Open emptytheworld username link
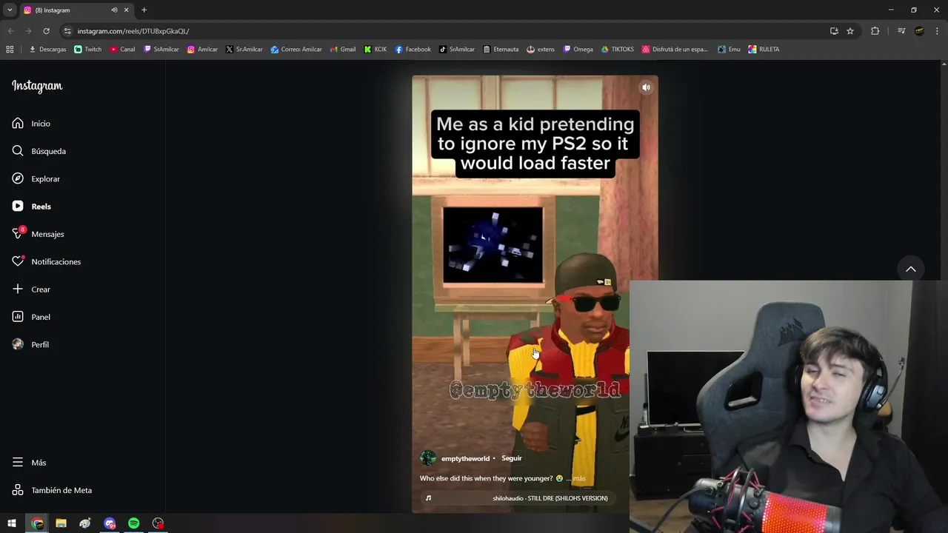The height and width of the screenshot is (533, 948). [465, 458]
